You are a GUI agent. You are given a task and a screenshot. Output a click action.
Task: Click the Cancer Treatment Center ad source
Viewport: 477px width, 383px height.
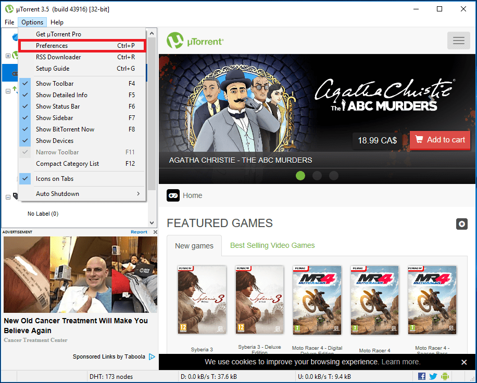[x=35, y=340]
